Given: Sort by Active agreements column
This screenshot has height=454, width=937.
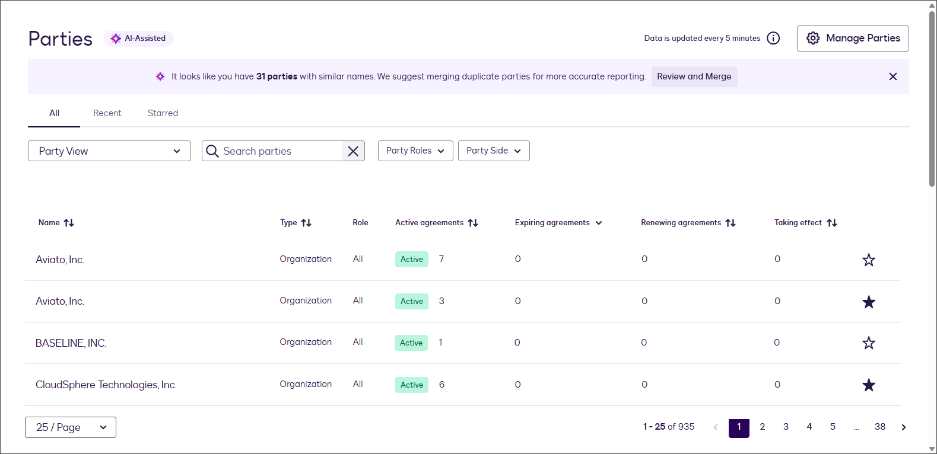Looking at the screenshot, I should (x=472, y=223).
